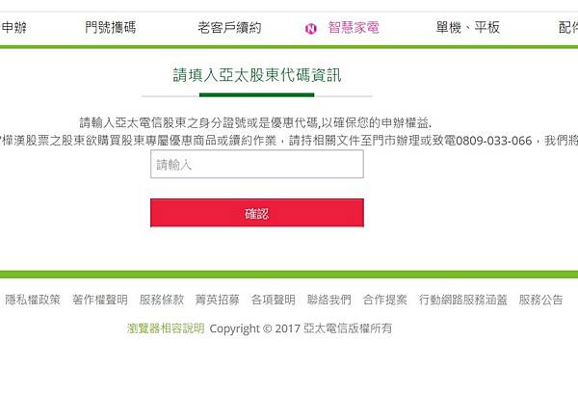Open the 申辦 navigation item
This screenshot has width=578, height=393.
[x=14, y=27]
